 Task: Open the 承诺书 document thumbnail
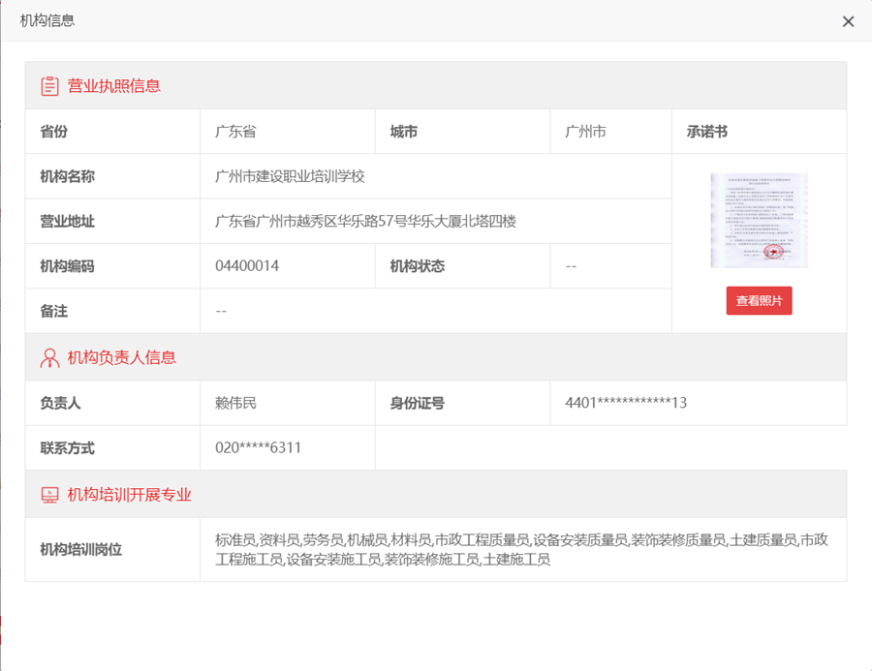coord(759,220)
